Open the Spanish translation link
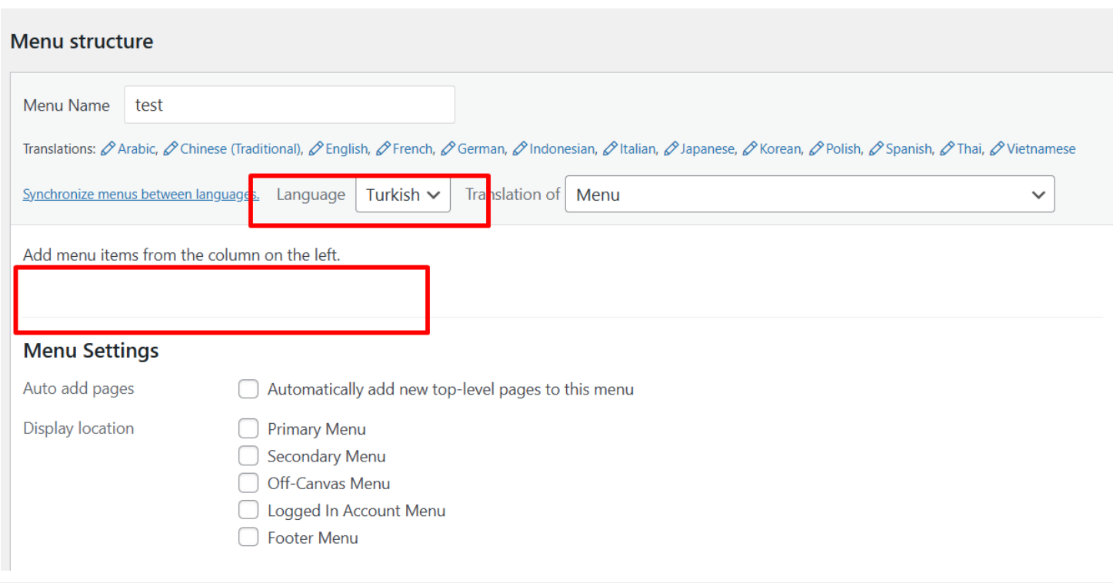Image resolution: width=1113 pixels, height=583 pixels. point(908,148)
